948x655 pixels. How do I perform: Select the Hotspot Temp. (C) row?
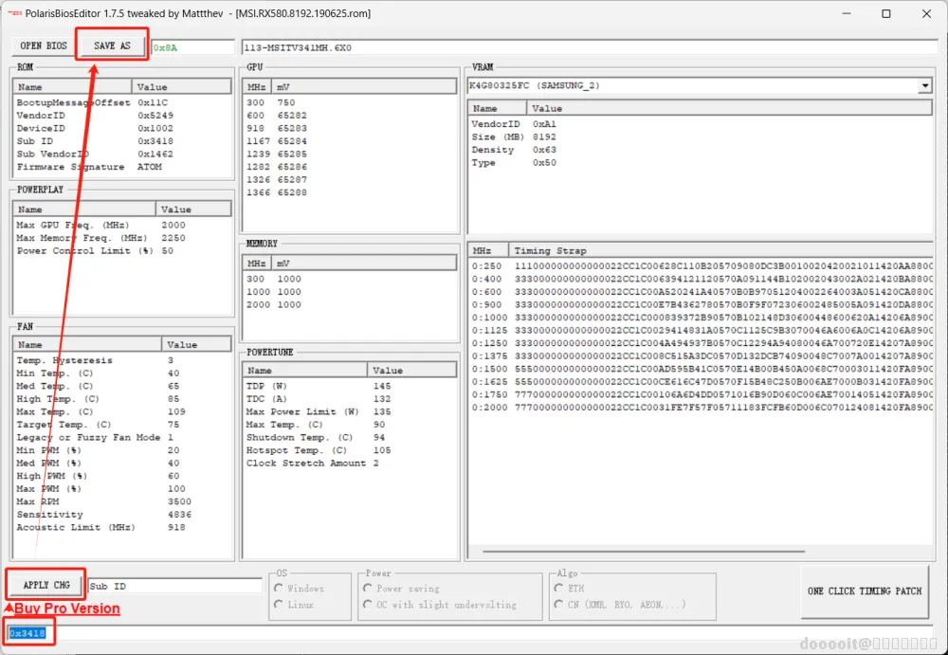pyautogui.click(x=350, y=450)
